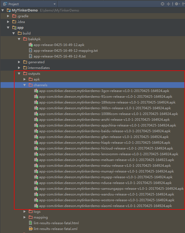Click the hide panel icon at the toolbar's right edge

coord(184,4)
